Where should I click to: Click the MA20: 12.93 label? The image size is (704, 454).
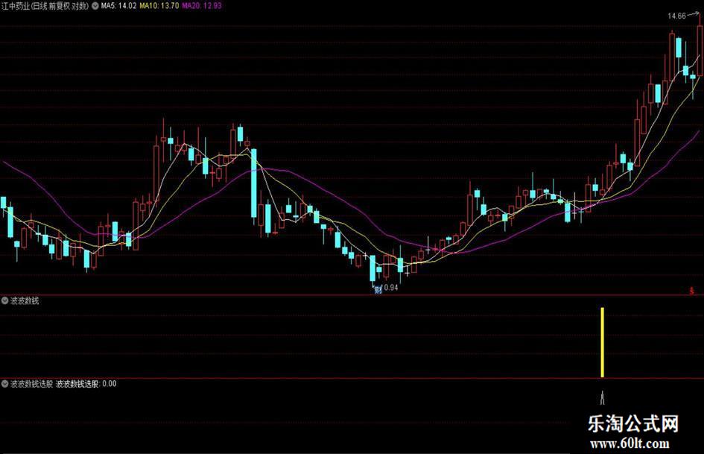202,6
